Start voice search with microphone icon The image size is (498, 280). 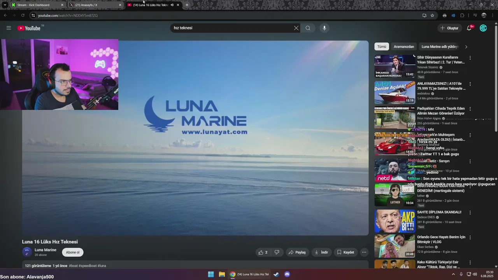324,28
